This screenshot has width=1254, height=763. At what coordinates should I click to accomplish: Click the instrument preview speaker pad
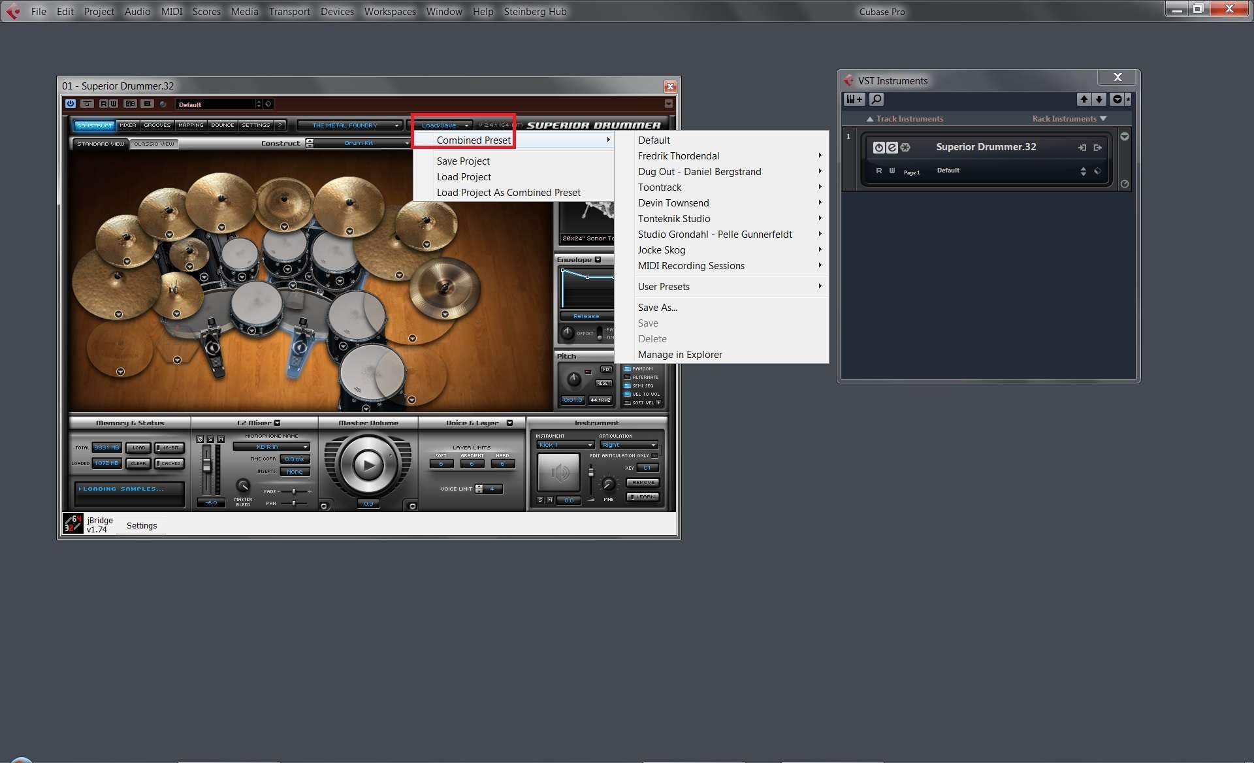[x=558, y=472]
